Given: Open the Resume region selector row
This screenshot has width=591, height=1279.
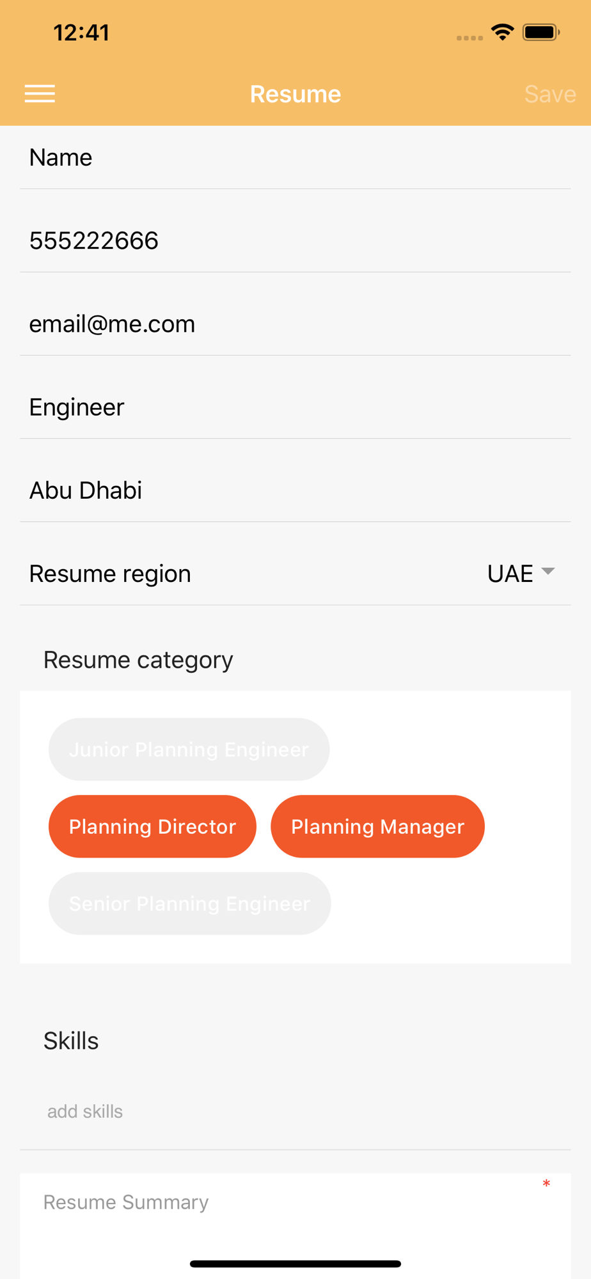Looking at the screenshot, I should [x=295, y=574].
